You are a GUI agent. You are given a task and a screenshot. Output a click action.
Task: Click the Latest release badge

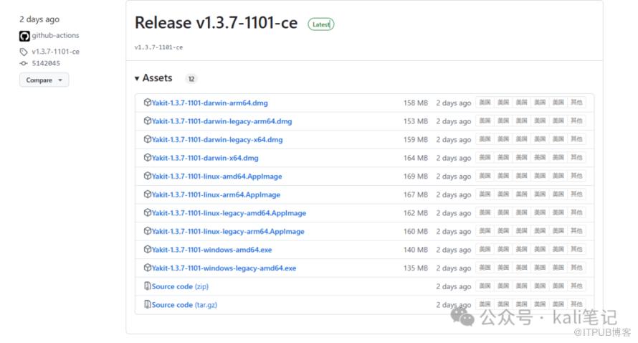(321, 24)
